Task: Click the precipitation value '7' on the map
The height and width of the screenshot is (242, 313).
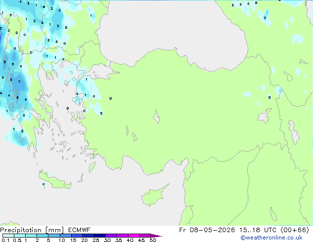Action: (19, 81)
